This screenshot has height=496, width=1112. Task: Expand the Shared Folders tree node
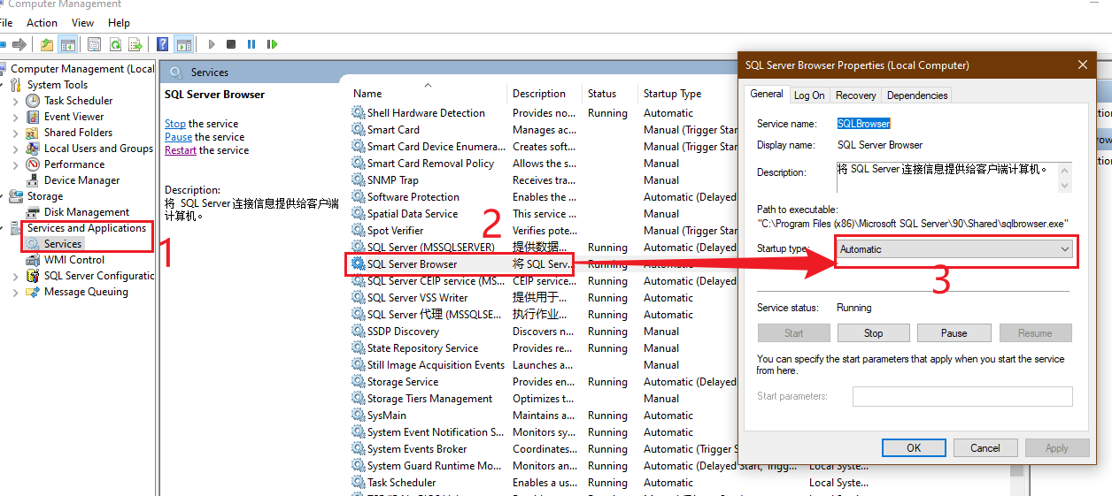click(x=16, y=133)
